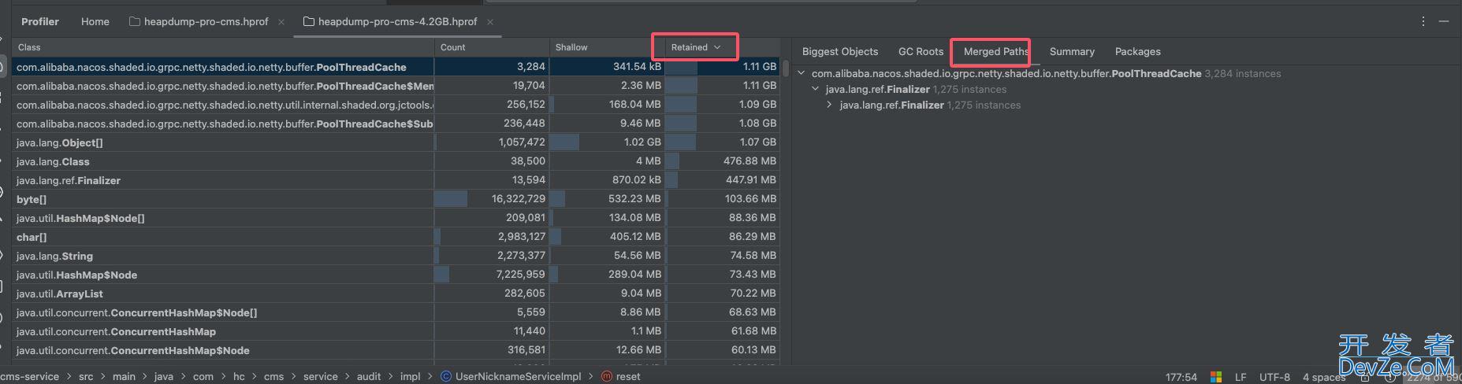Select the byte[] row
The height and width of the screenshot is (384, 1462).
click(x=396, y=199)
